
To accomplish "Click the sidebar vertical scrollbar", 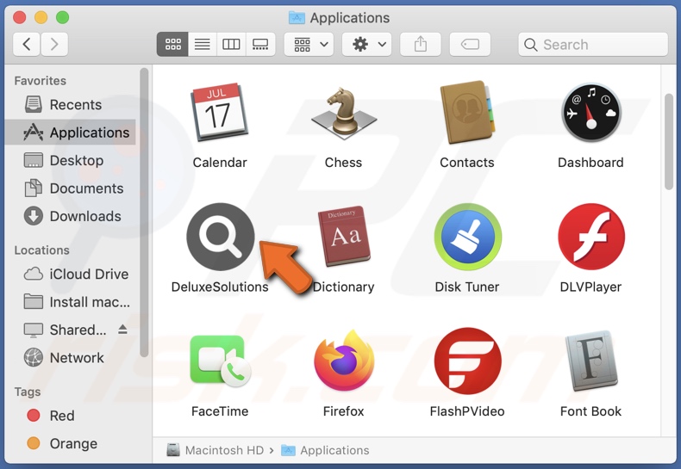I will coord(144,213).
